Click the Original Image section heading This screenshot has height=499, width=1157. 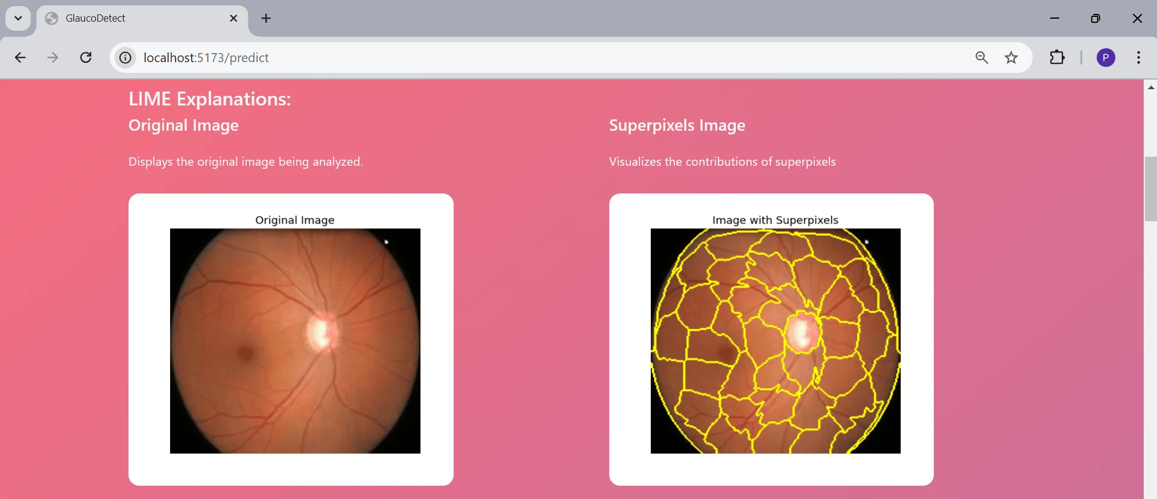point(183,125)
